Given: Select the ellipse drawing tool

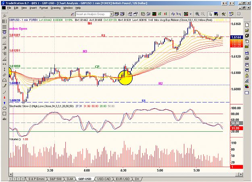Looking at the screenshot, I should click(x=4, y=108).
